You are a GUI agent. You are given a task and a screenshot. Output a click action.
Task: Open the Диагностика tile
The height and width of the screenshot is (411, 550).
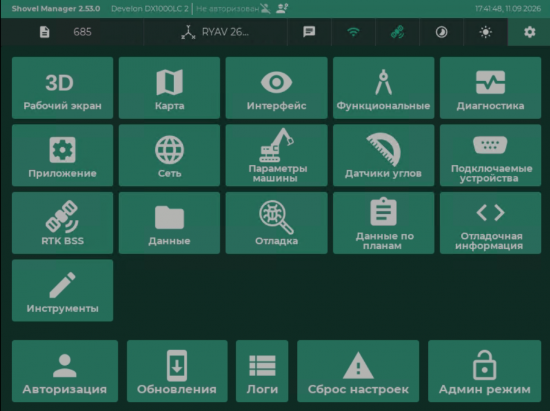pyautogui.click(x=490, y=87)
